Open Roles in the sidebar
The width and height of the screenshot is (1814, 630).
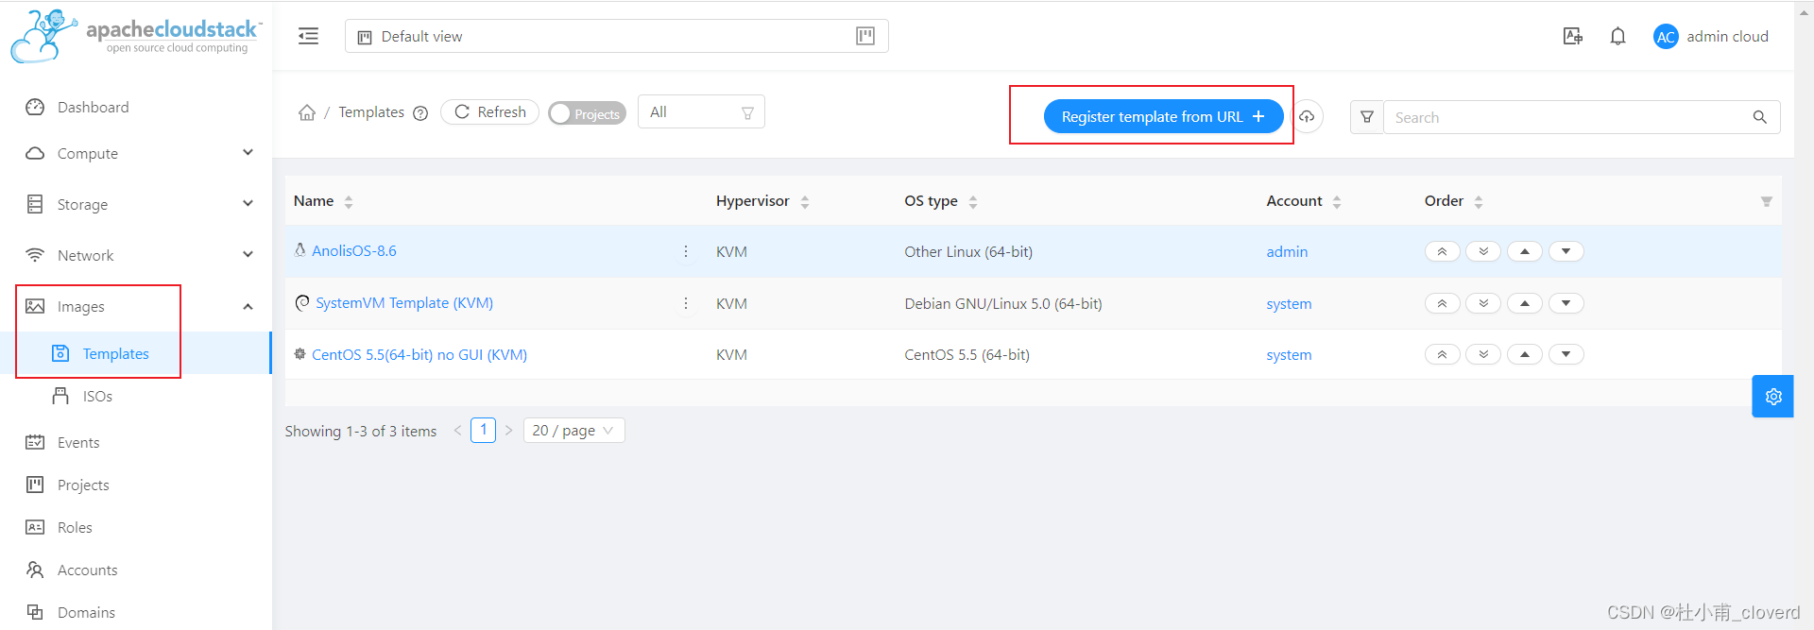point(75,528)
